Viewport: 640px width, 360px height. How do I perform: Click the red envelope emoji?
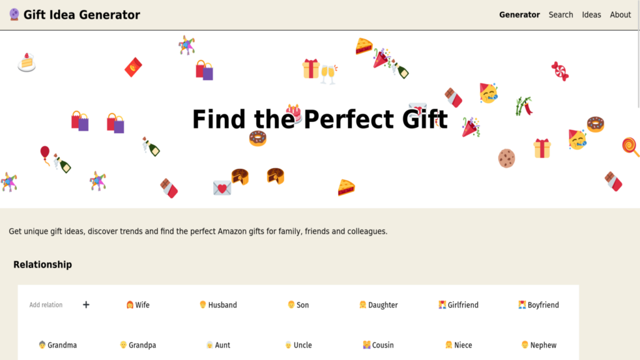click(x=133, y=67)
